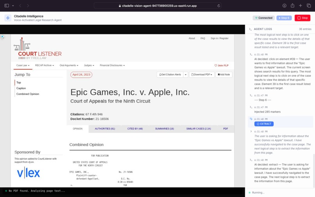Switch to the PDF tab
Viewport: 315px width, 197px height.
pos(226,129)
